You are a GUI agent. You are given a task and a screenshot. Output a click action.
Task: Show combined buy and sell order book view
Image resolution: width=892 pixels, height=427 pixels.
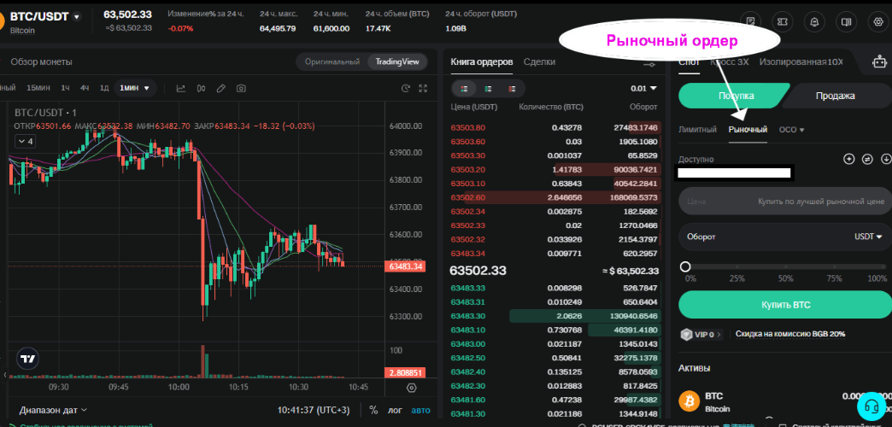pos(464,89)
